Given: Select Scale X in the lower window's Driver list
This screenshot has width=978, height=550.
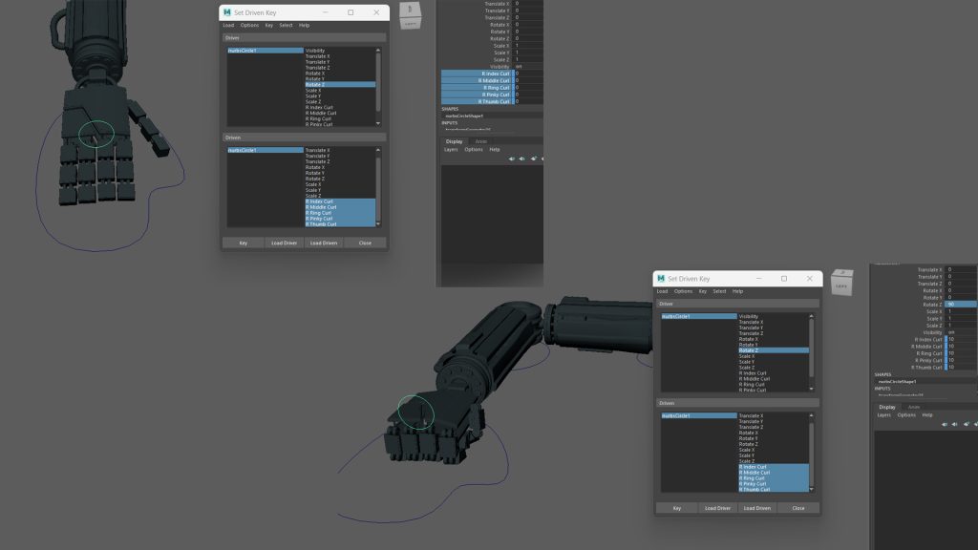Looking at the screenshot, I should tap(747, 356).
